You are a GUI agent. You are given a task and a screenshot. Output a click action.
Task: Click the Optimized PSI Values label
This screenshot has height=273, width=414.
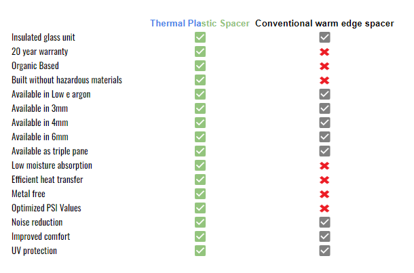(x=46, y=208)
